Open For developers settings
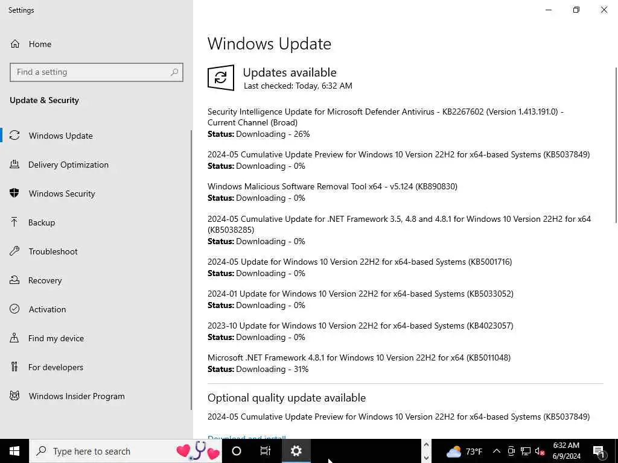618x463 pixels. coord(97,367)
